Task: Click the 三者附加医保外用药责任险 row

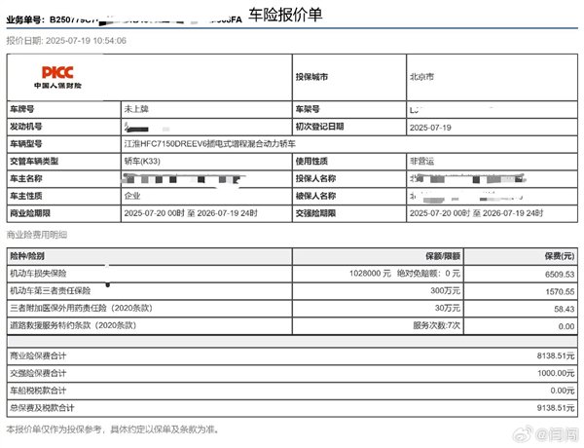Action: [292, 309]
